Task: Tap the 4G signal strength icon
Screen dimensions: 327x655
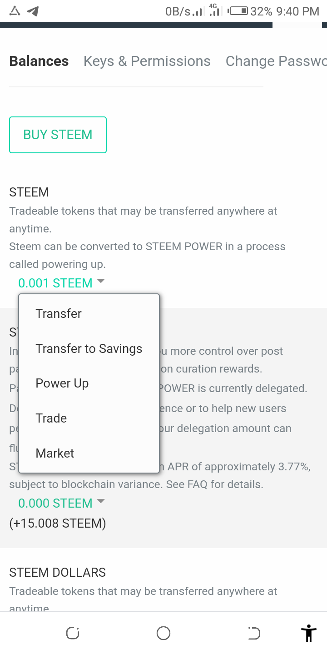Action: 214,10
